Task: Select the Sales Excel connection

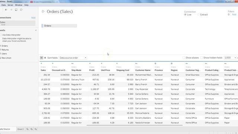Action: click(x=17, y=23)
